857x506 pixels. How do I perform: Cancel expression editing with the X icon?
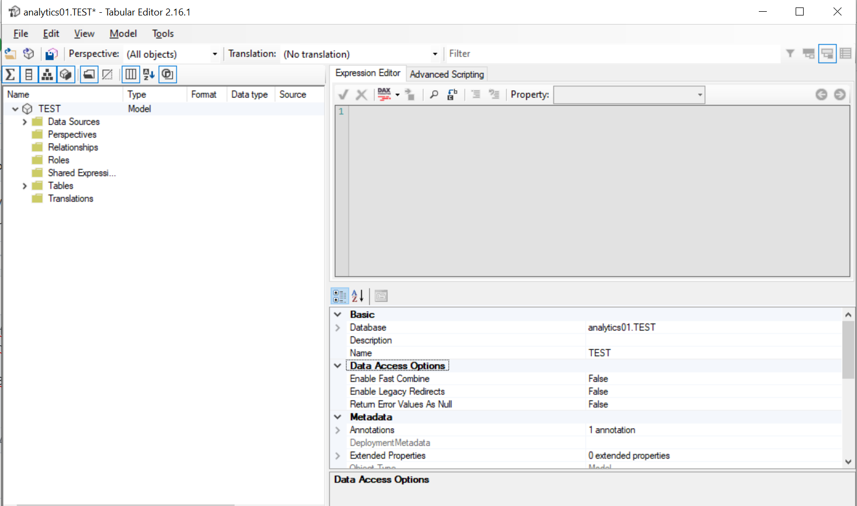pyautogui.click(x=362, y=94)
